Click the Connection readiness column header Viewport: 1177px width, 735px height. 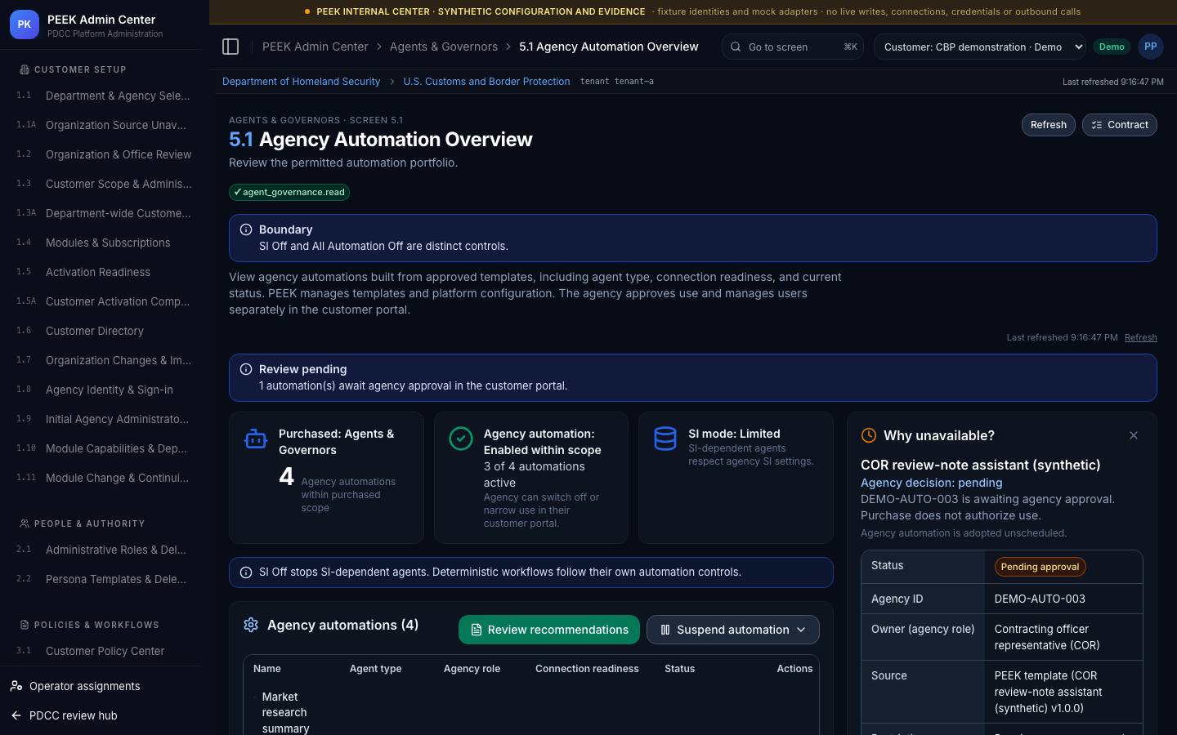pos(587,669)
